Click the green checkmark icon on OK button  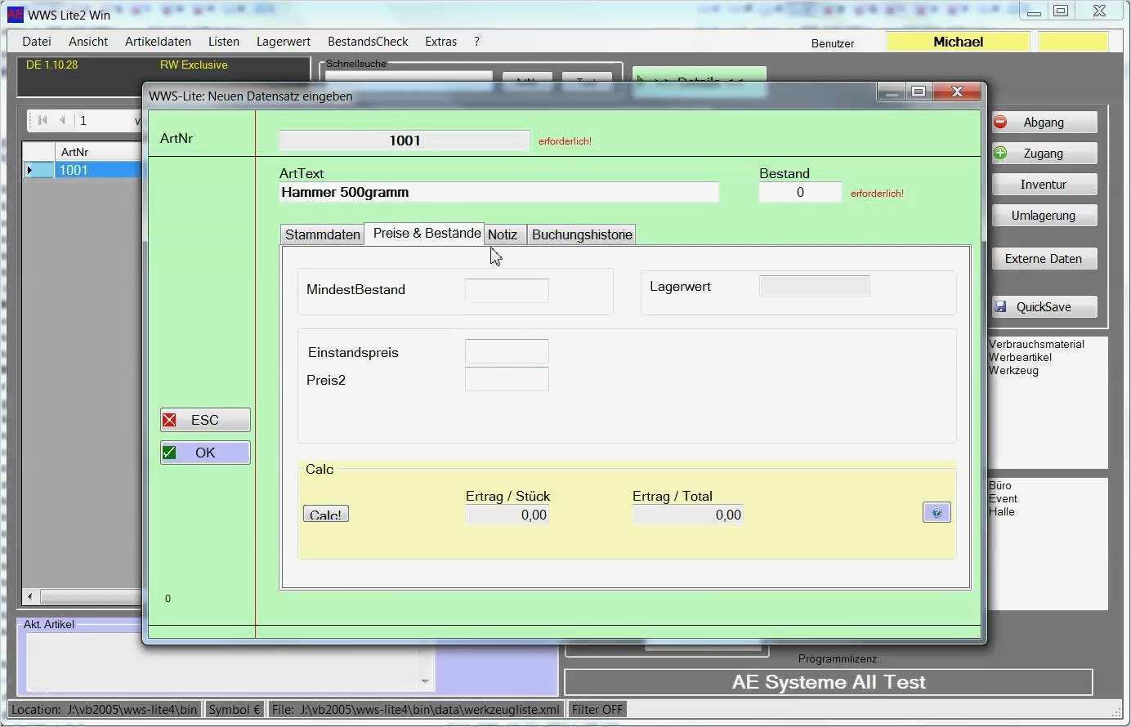(x=169, y=453)
